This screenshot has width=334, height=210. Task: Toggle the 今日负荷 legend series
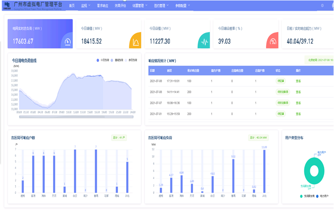pos(103,59)
